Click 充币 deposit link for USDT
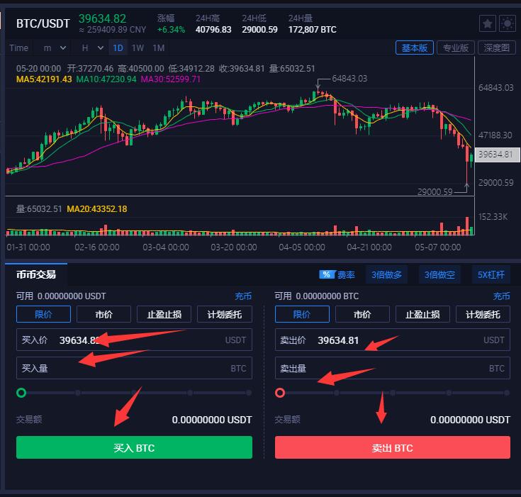 pyautogui.click(x=243, y=296)
